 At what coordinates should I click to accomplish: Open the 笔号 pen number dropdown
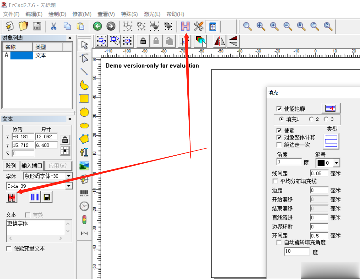336,163
